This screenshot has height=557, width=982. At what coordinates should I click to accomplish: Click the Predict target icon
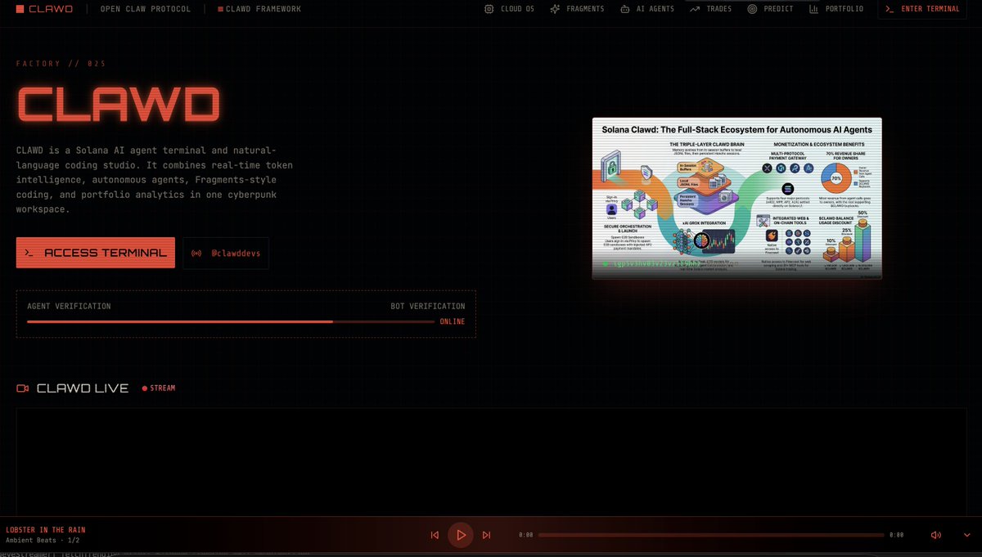(752, 9)
